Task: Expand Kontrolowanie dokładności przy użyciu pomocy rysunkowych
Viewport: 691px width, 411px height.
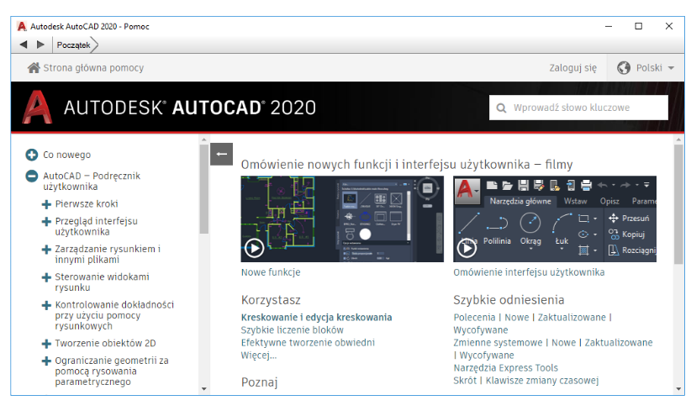Action: click(x=46, y=305)
